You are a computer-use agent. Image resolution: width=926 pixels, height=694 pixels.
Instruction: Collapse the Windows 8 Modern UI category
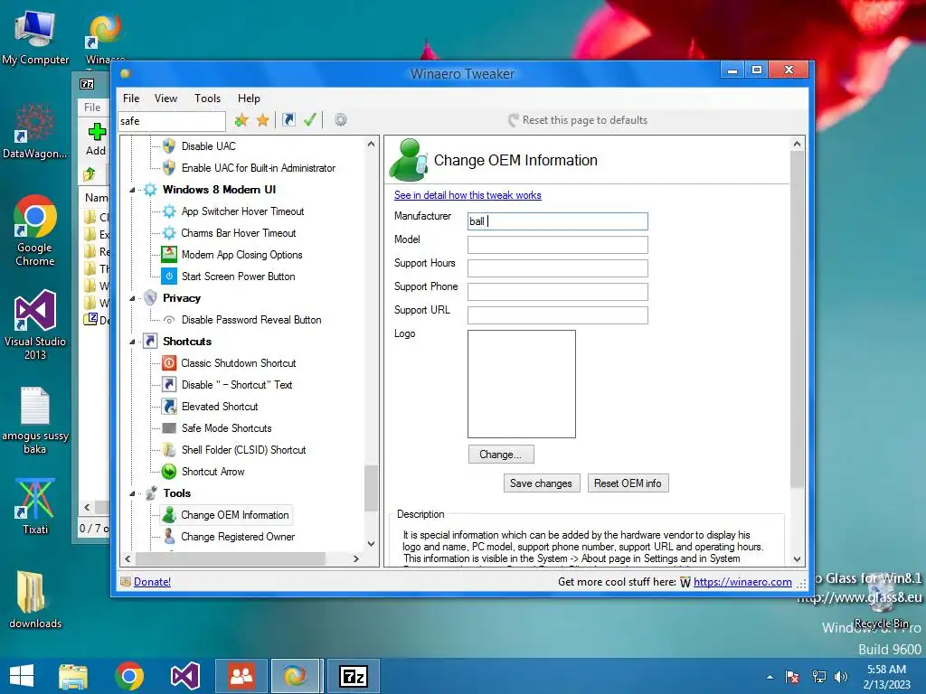[132, 190]
